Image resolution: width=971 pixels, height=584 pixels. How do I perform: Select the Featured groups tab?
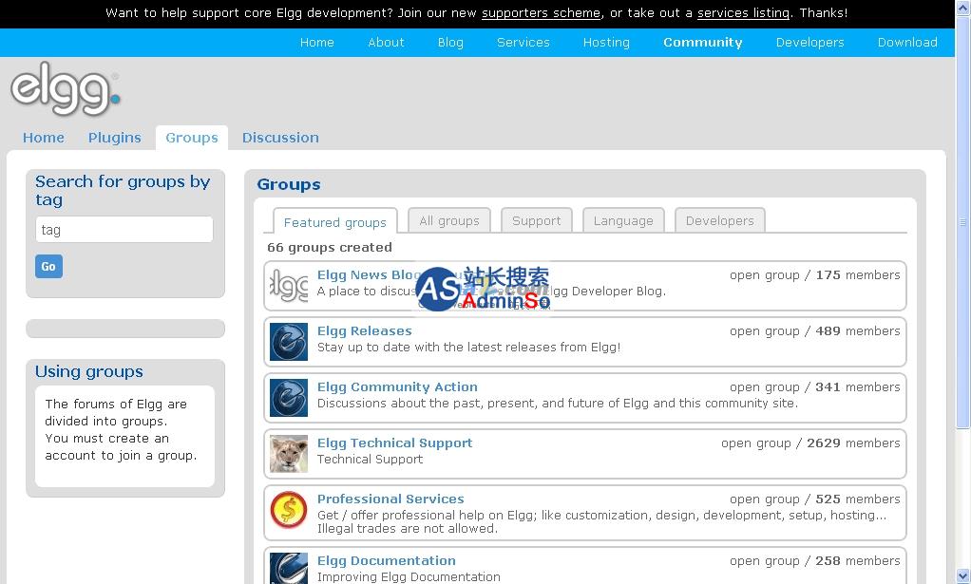[335, 221]
